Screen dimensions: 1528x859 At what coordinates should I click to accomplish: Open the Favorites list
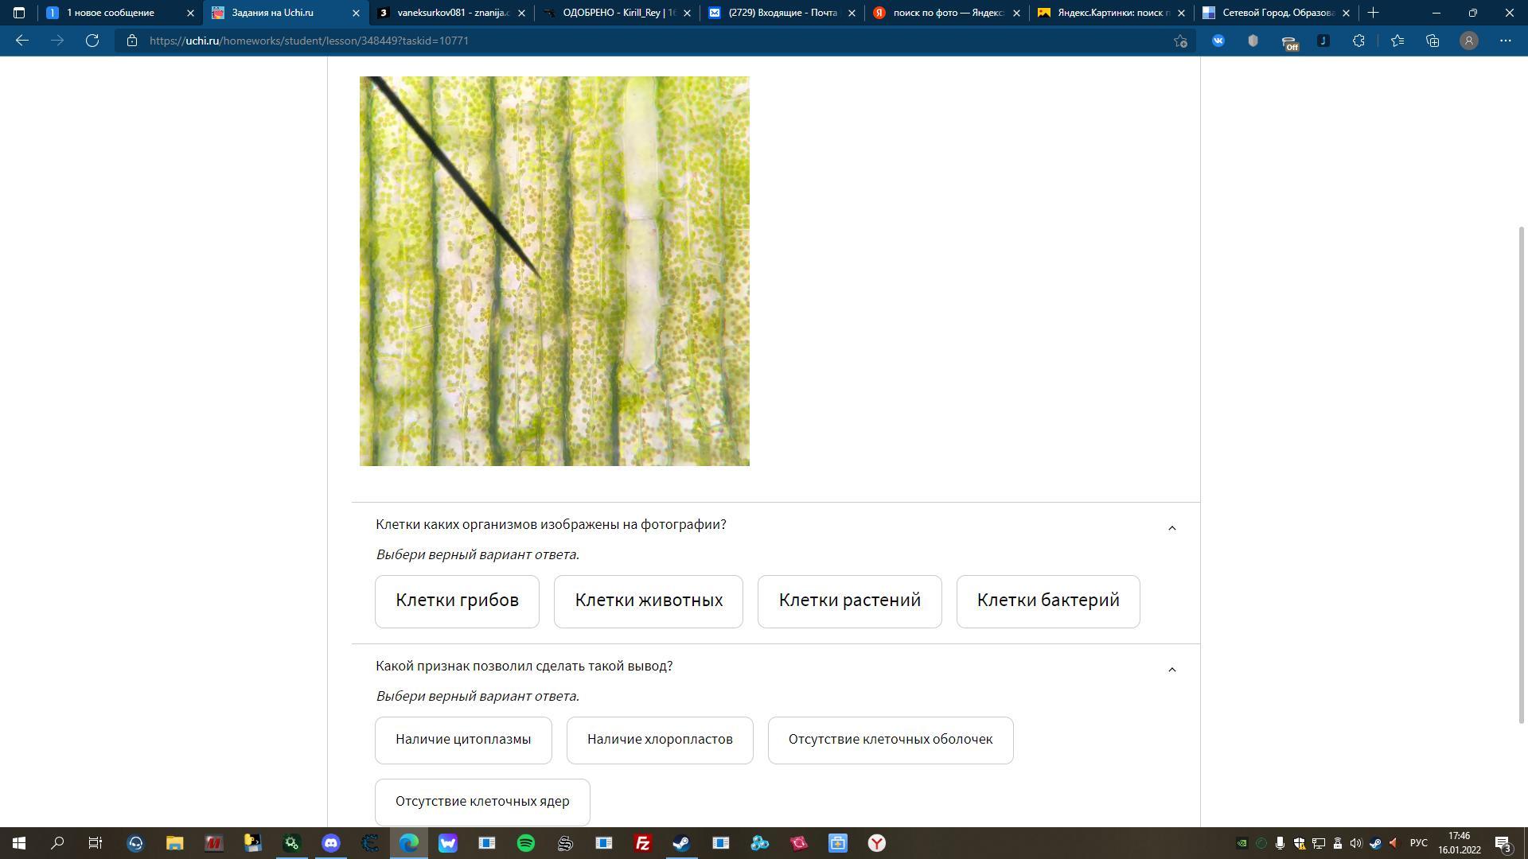pos(1397,41)
